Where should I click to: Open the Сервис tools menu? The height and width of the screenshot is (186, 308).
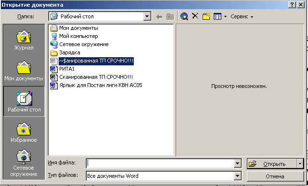(242, 17)
